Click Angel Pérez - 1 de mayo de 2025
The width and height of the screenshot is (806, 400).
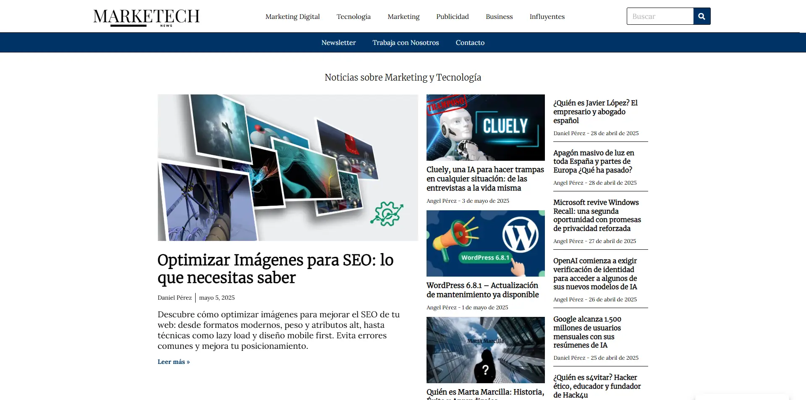[x=467, y=308]
